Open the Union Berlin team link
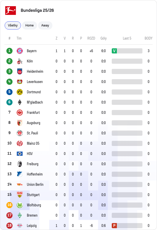 35,184
